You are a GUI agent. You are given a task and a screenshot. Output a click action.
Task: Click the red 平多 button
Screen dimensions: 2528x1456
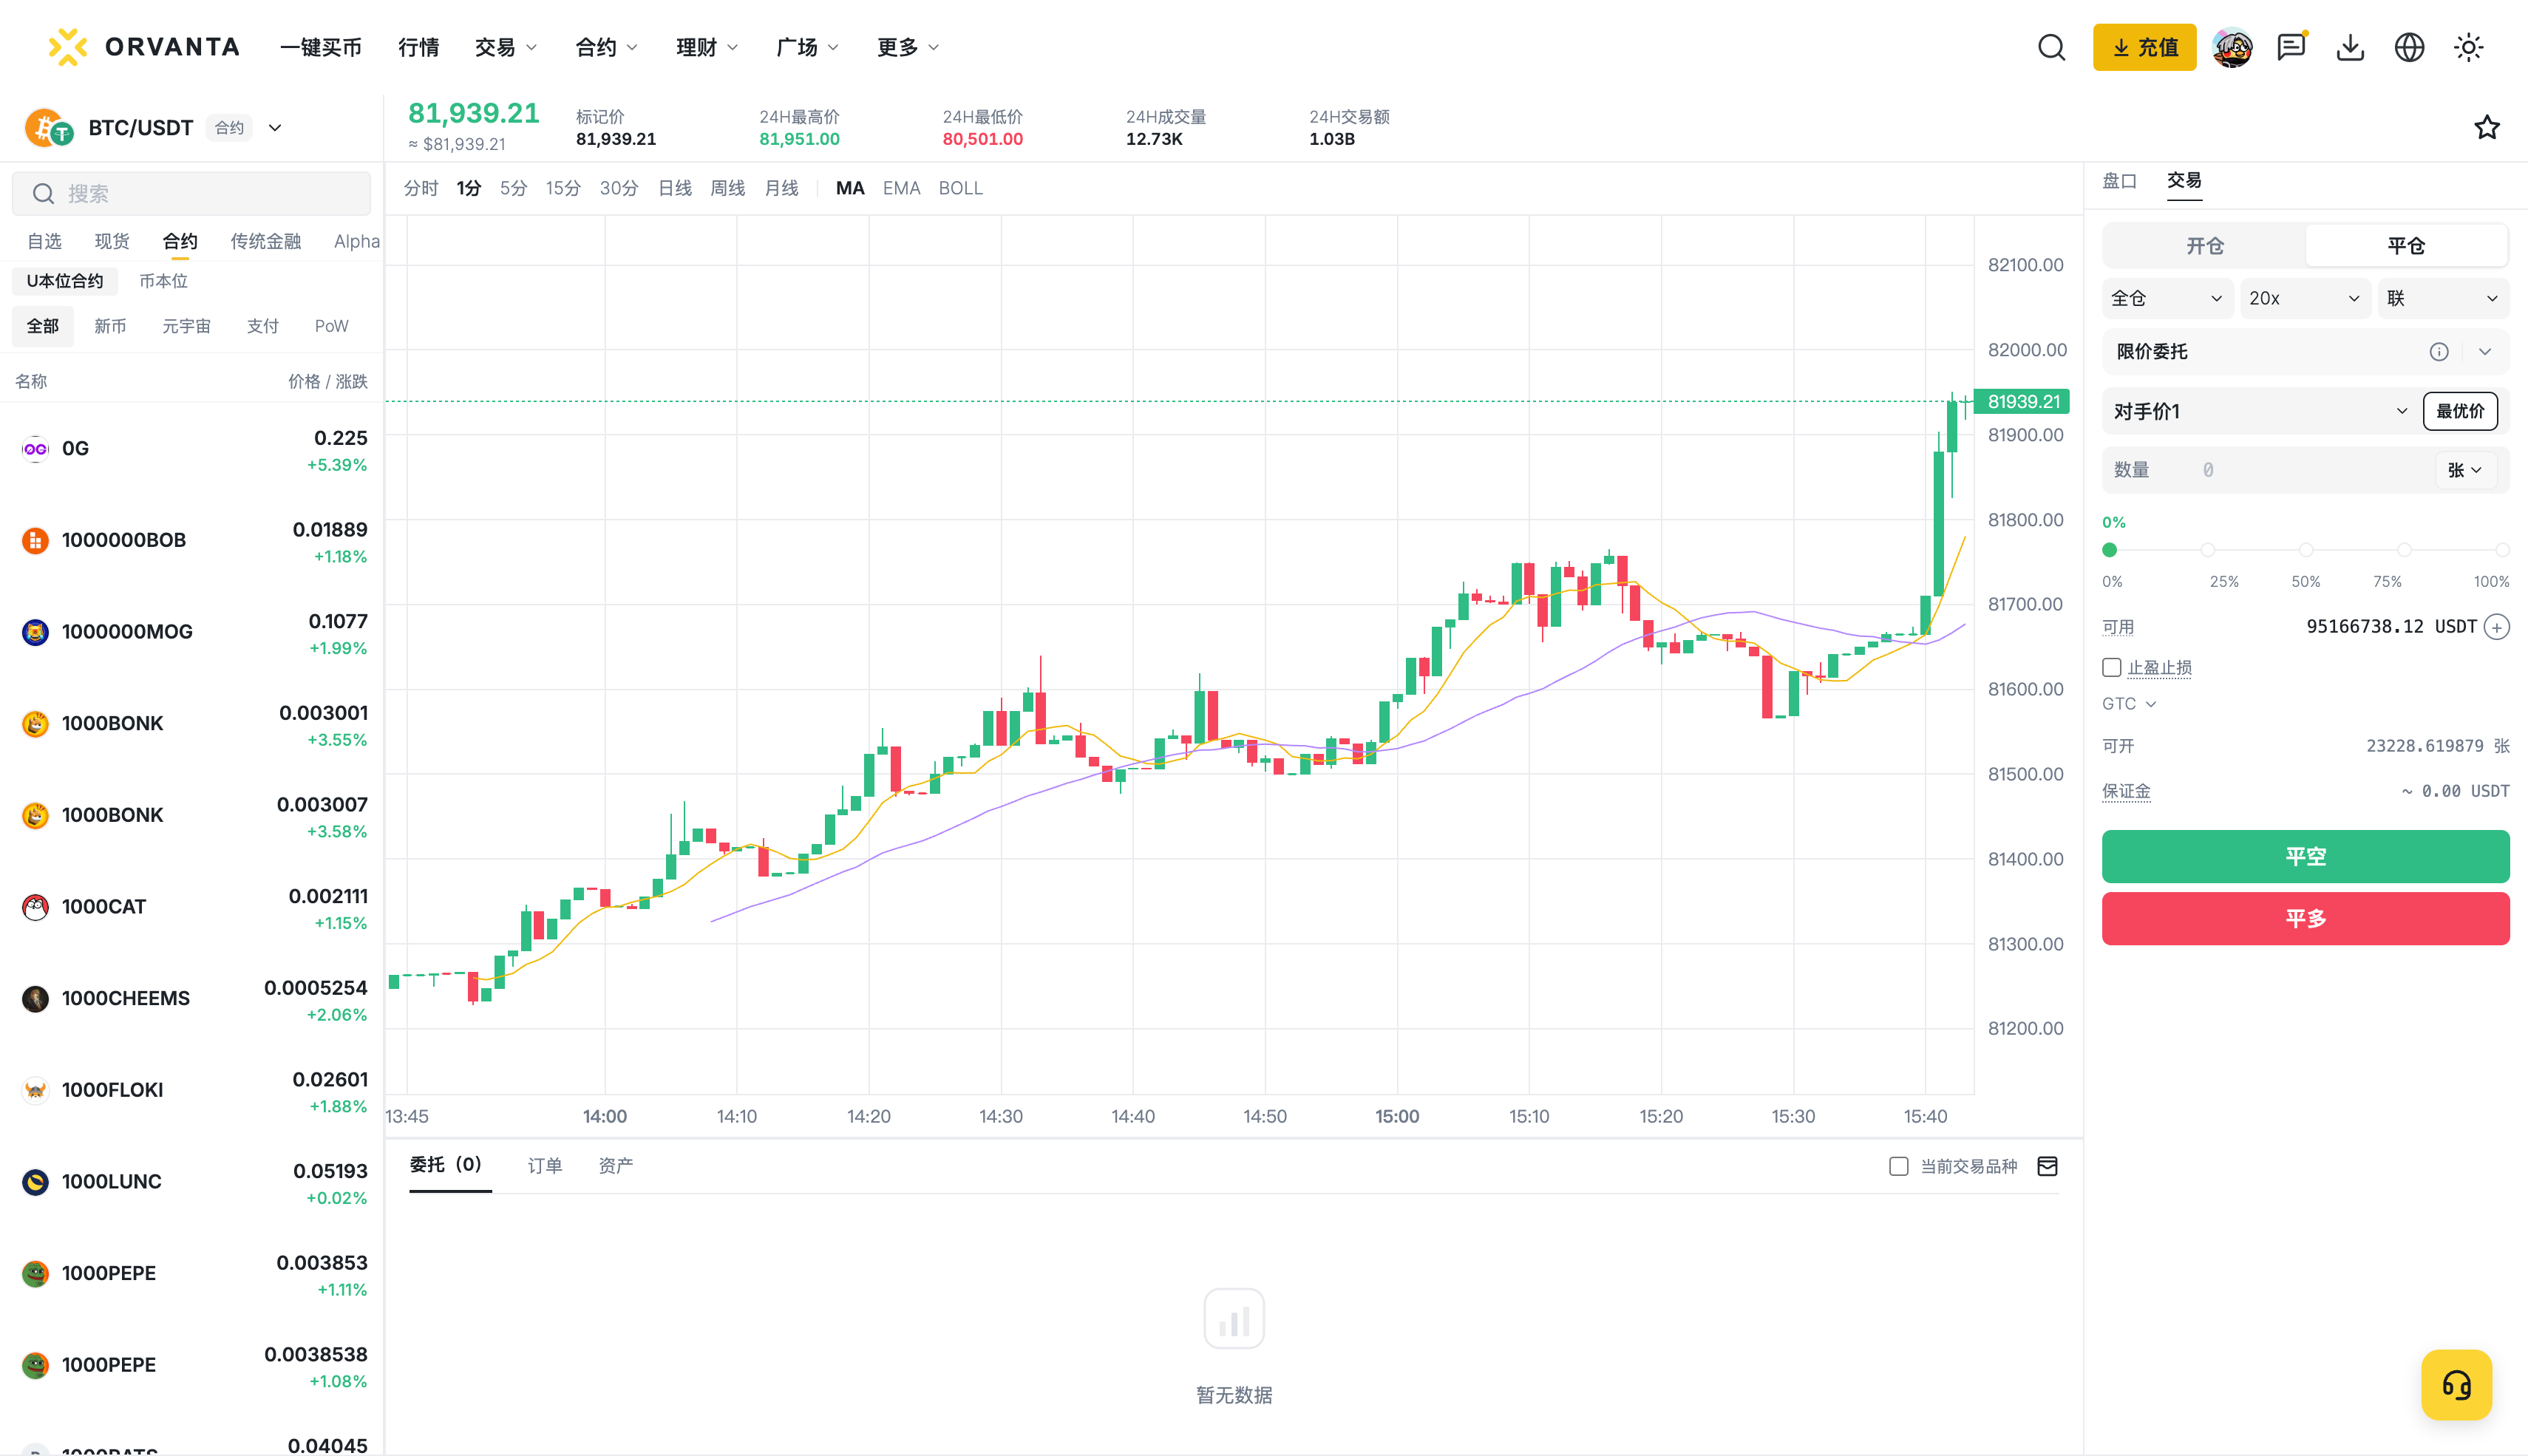pos(2305,919)
